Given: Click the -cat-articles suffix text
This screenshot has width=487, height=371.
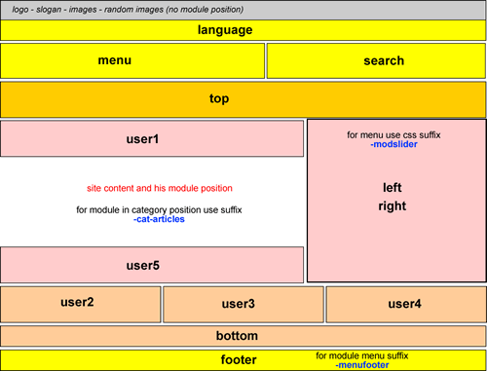Looking at the screenshot, I should pyautogui.click(x=159, y=219).
